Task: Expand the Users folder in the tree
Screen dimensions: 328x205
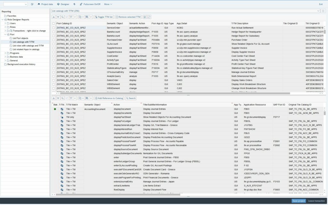Action: coord(5,23)
